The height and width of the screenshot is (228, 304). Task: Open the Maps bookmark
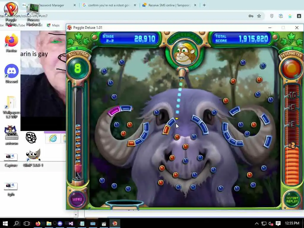tap(53, 25)
